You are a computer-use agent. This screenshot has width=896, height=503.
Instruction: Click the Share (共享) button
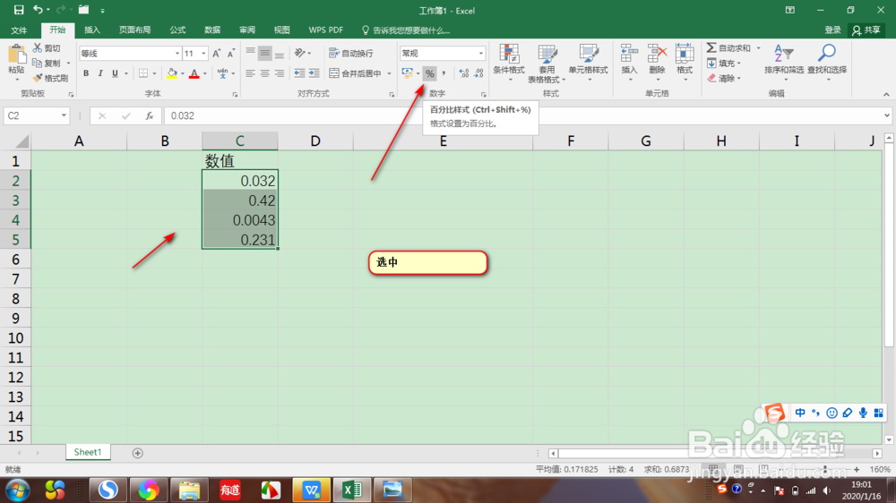866,30
